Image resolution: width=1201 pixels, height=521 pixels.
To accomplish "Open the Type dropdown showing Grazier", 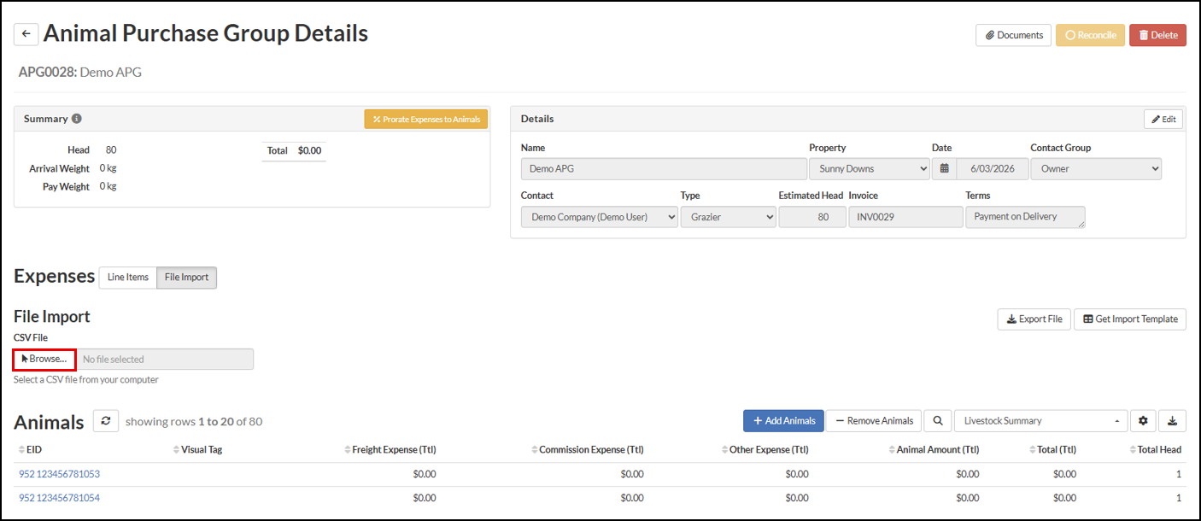I will point(728,217).
